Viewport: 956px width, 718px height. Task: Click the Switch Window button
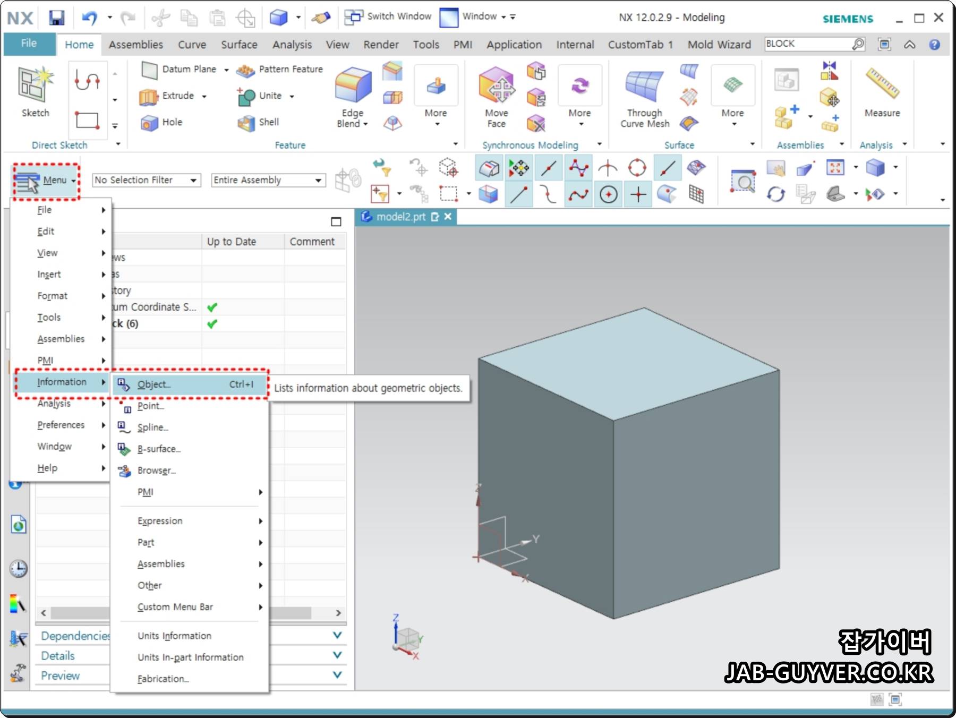(x=388, y=16)
